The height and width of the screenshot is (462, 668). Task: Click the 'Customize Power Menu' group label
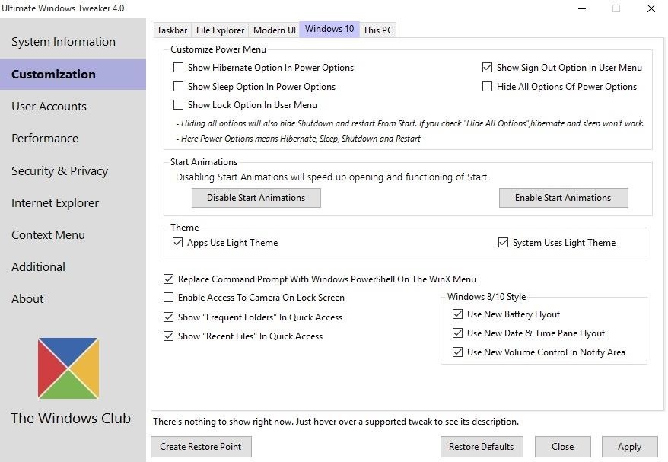point(218,49)
